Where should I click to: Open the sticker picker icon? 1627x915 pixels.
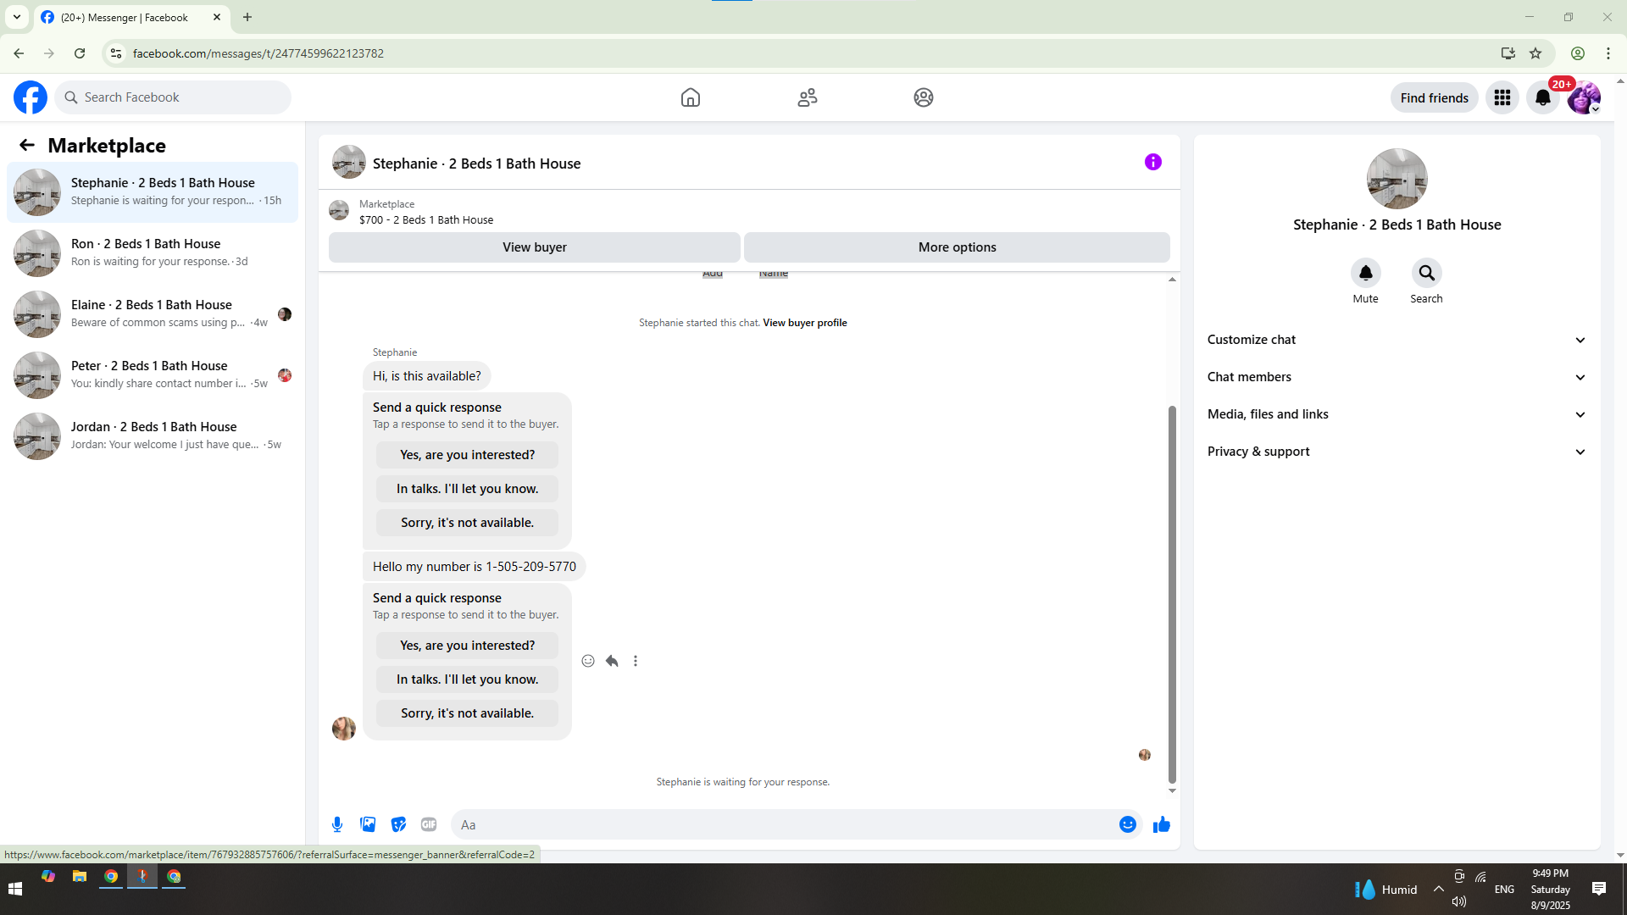tap(398, 824)
